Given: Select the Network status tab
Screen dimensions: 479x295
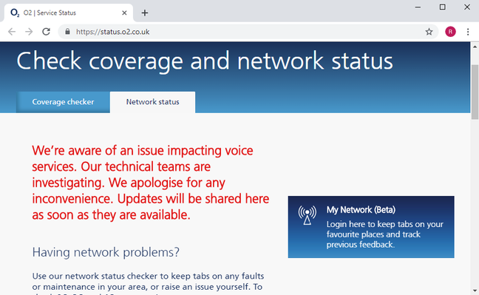Looking at the screenshot, I should (153, 102).
